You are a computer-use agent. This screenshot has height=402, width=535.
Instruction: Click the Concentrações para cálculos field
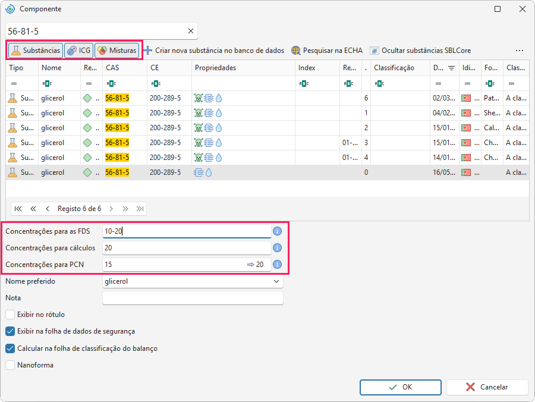coord(187,248)
